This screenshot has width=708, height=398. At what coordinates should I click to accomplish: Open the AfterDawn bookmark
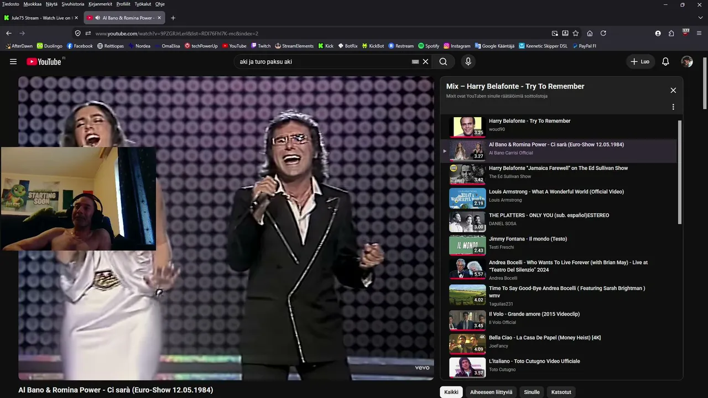pos(19,46)
